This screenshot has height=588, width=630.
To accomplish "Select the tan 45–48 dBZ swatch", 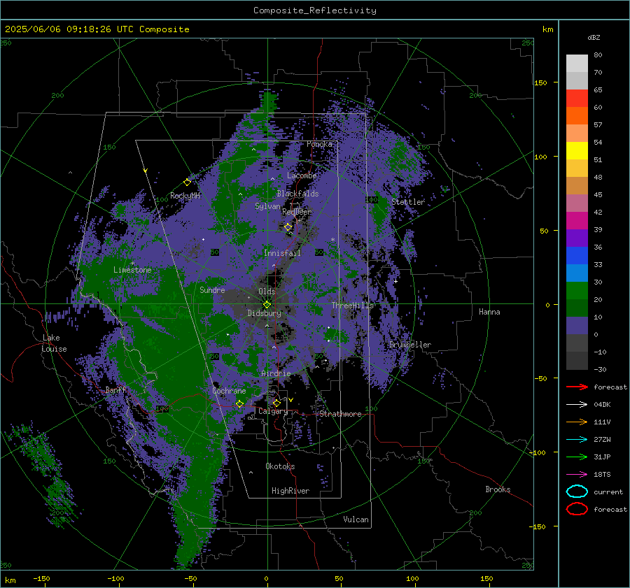I will click(577, 186).
